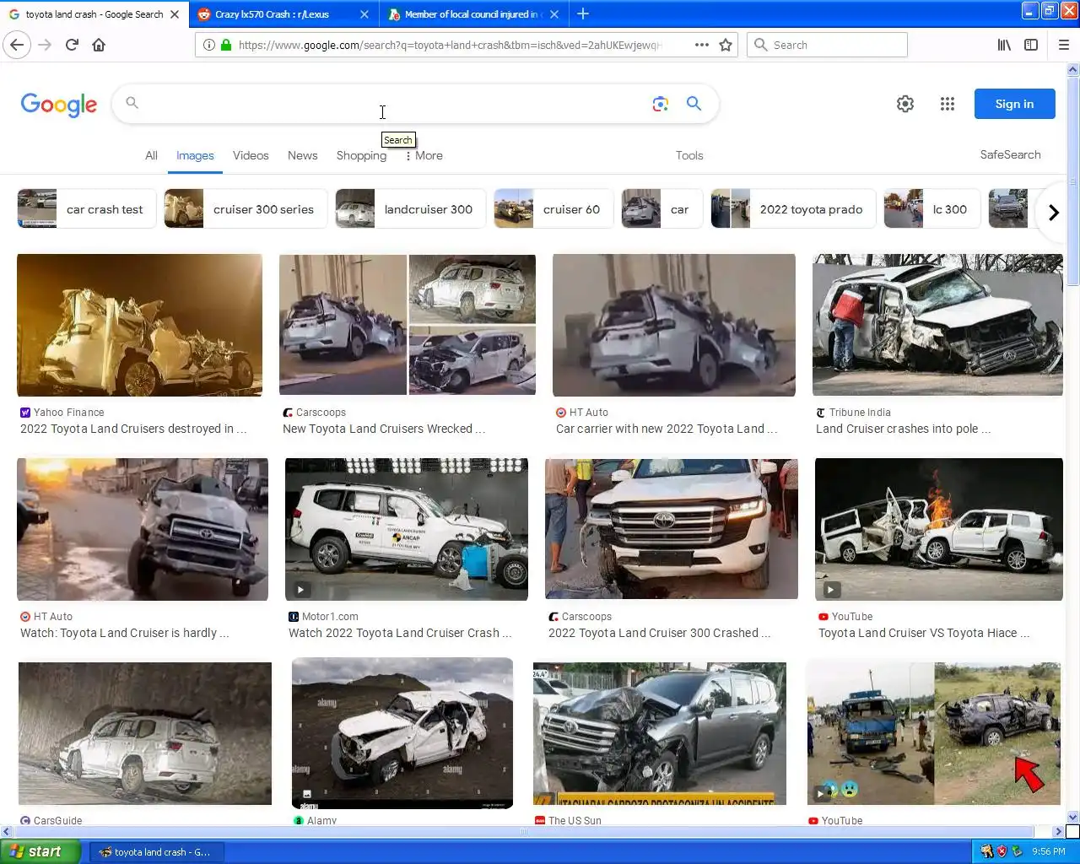Open SafeSearch settings
This screenshot has width=1080, height=864.
(x=1010, y=154)
